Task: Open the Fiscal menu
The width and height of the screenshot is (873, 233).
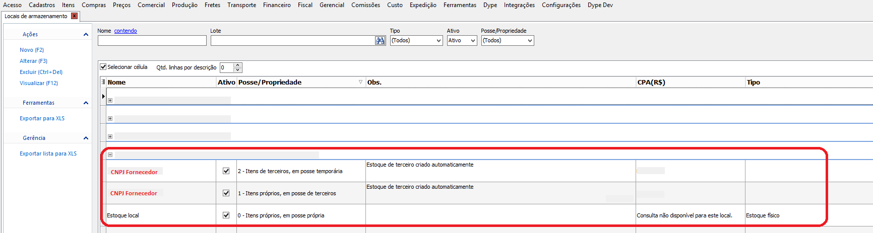Action: 305,5
